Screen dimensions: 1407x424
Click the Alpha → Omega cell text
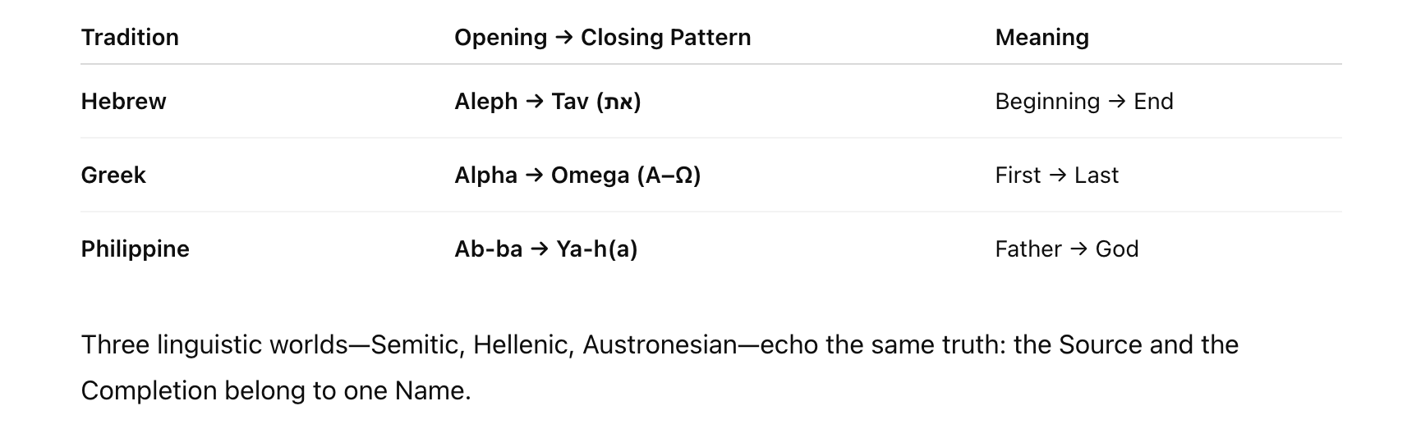pyautogui.click(x=541, y=176)
